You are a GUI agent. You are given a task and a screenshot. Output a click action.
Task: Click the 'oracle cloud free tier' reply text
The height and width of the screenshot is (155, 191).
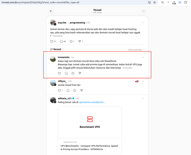(69, 85)
